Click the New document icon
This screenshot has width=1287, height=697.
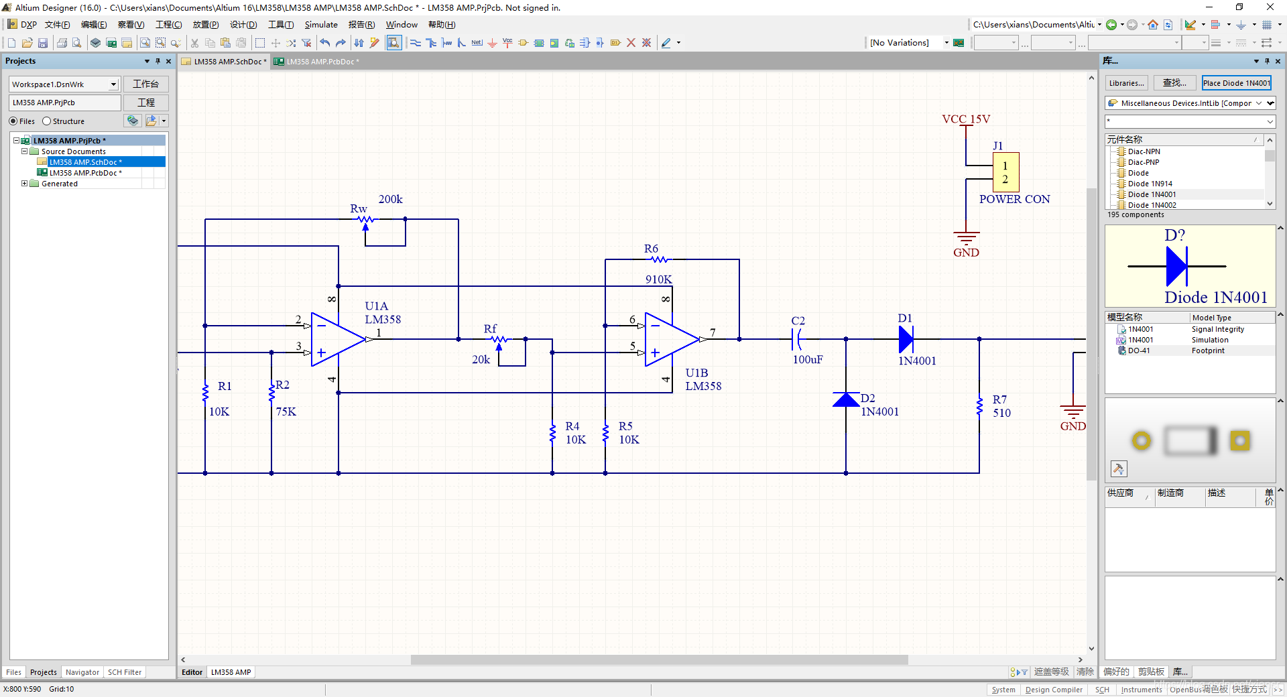point(11,43)
